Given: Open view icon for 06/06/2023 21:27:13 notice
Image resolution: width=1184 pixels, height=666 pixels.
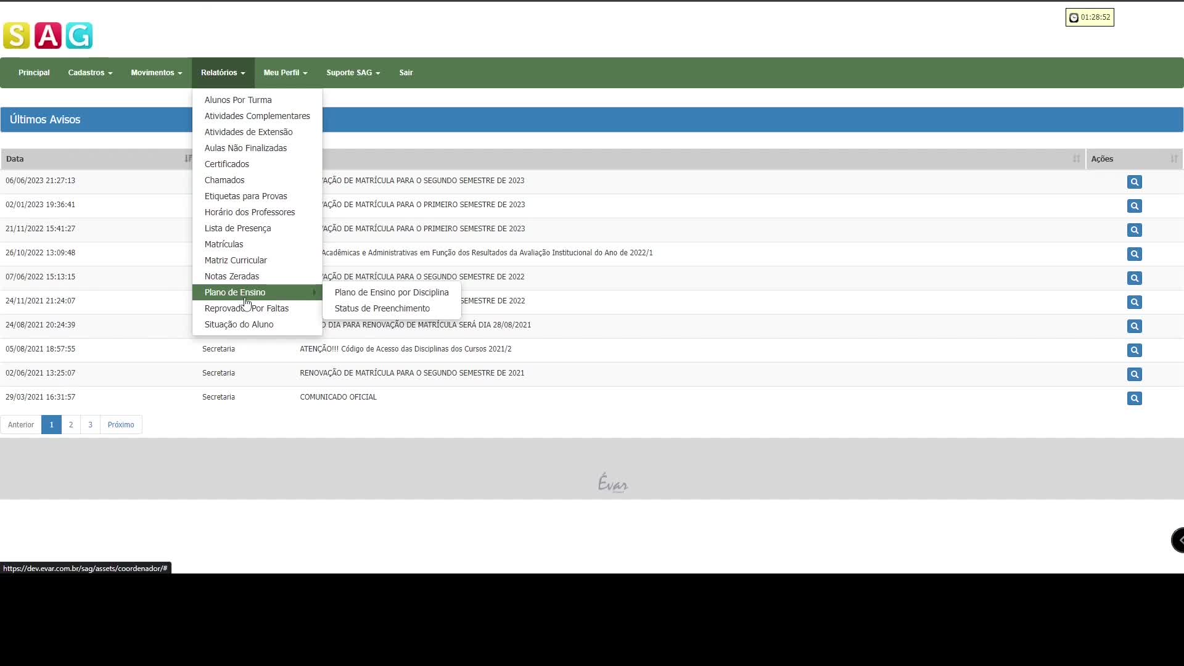Looking at the screenshot, I should click(1134, 182).
